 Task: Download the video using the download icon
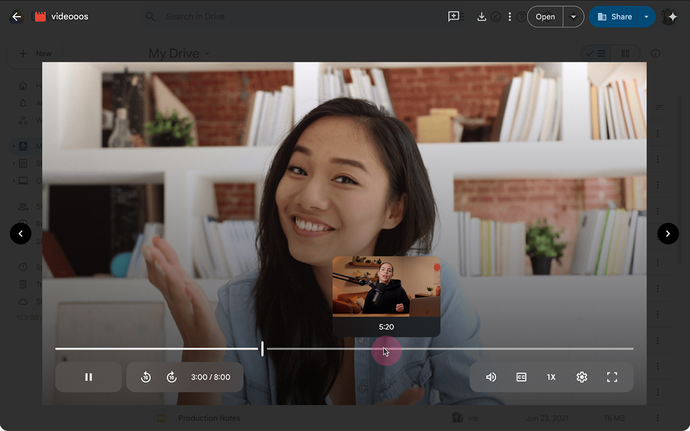[x=482, y=17]
